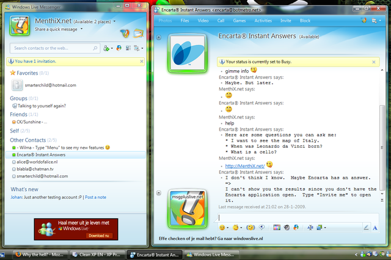Click the cube icon in chat input toolbar
391x260 pixels.
point(296,228)
